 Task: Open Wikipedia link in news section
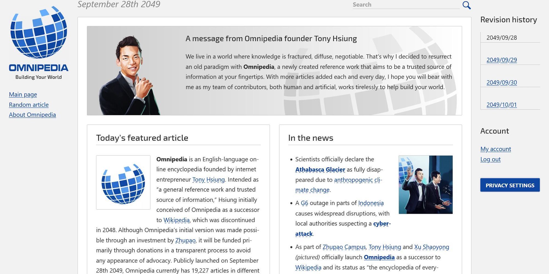pyautogui.click(x=308, y=267)
